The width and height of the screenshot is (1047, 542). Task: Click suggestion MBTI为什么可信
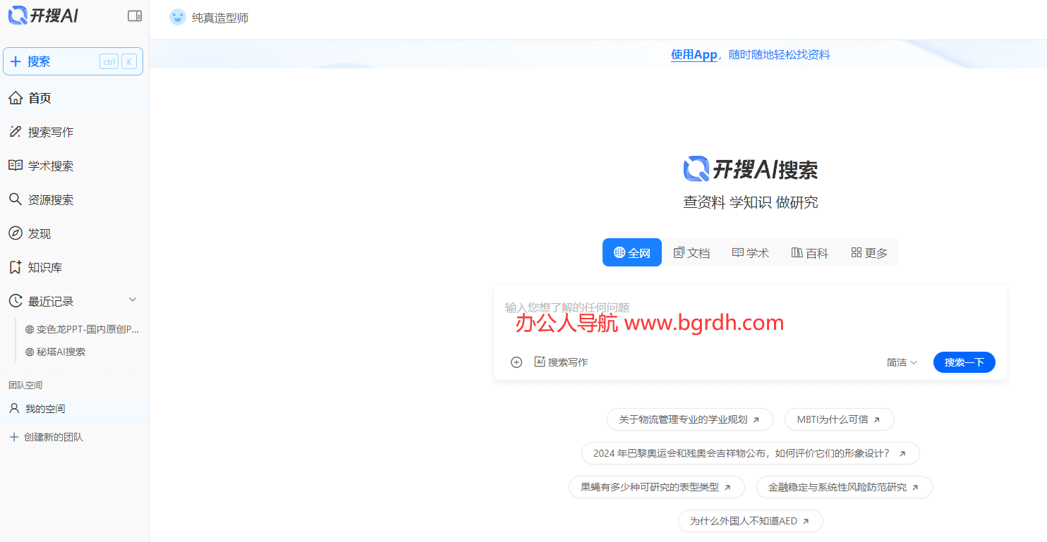click(x=839, y=419)
